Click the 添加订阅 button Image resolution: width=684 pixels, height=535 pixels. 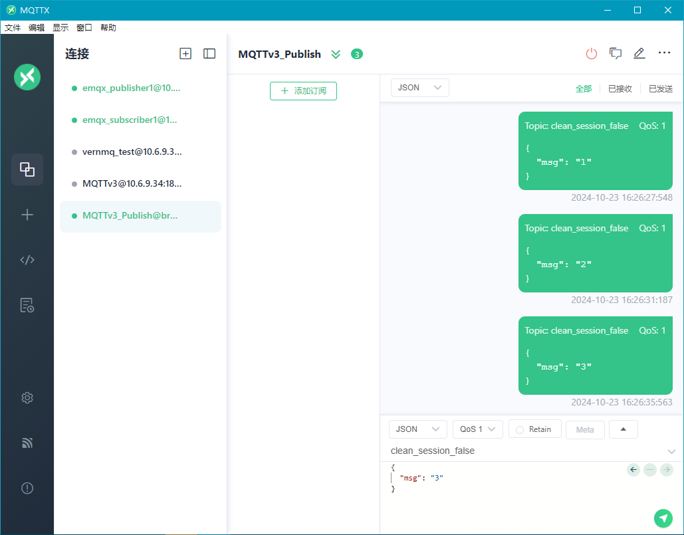[303, 90]
